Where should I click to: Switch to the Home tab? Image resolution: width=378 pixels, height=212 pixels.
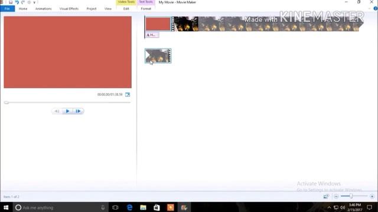(23, 9)
